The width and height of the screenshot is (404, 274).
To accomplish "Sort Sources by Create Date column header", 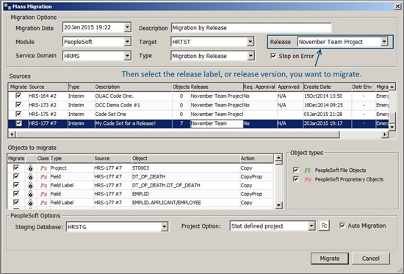I will coord(327,87).
